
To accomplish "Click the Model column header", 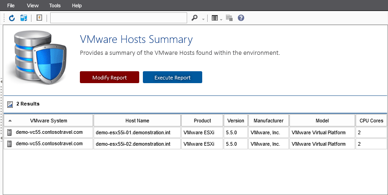I will [322, 121].
